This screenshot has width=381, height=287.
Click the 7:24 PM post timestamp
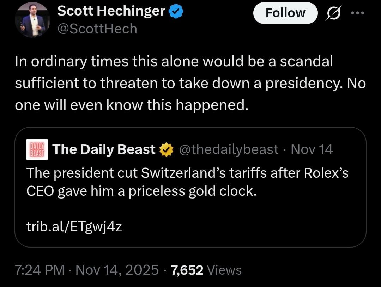[x=40, y=270]
